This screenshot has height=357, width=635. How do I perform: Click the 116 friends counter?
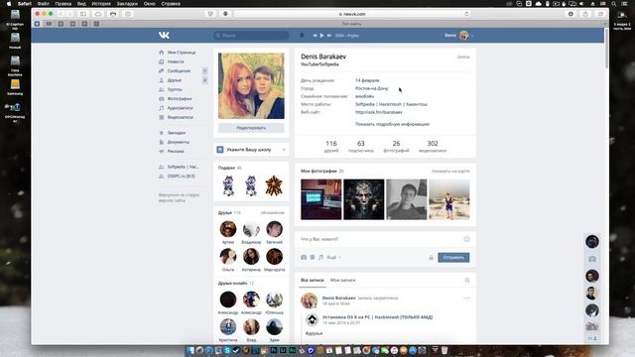(x=330, y=146)
